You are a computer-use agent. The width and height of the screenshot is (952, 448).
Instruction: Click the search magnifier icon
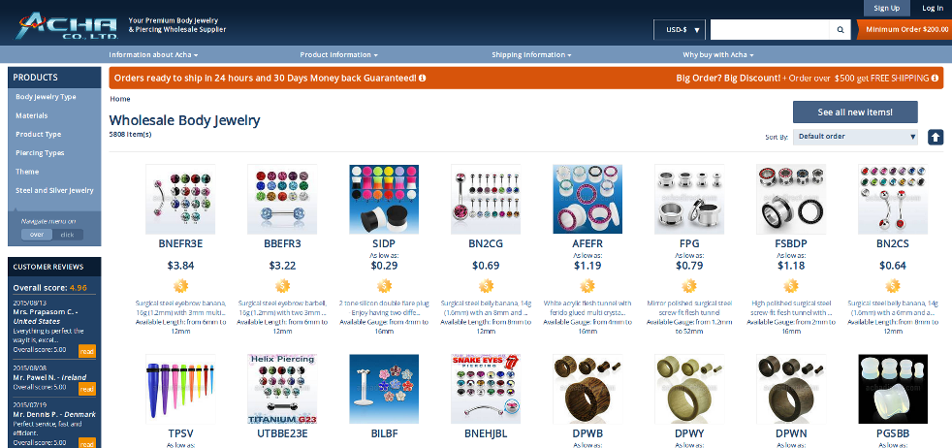coord(840,29)
